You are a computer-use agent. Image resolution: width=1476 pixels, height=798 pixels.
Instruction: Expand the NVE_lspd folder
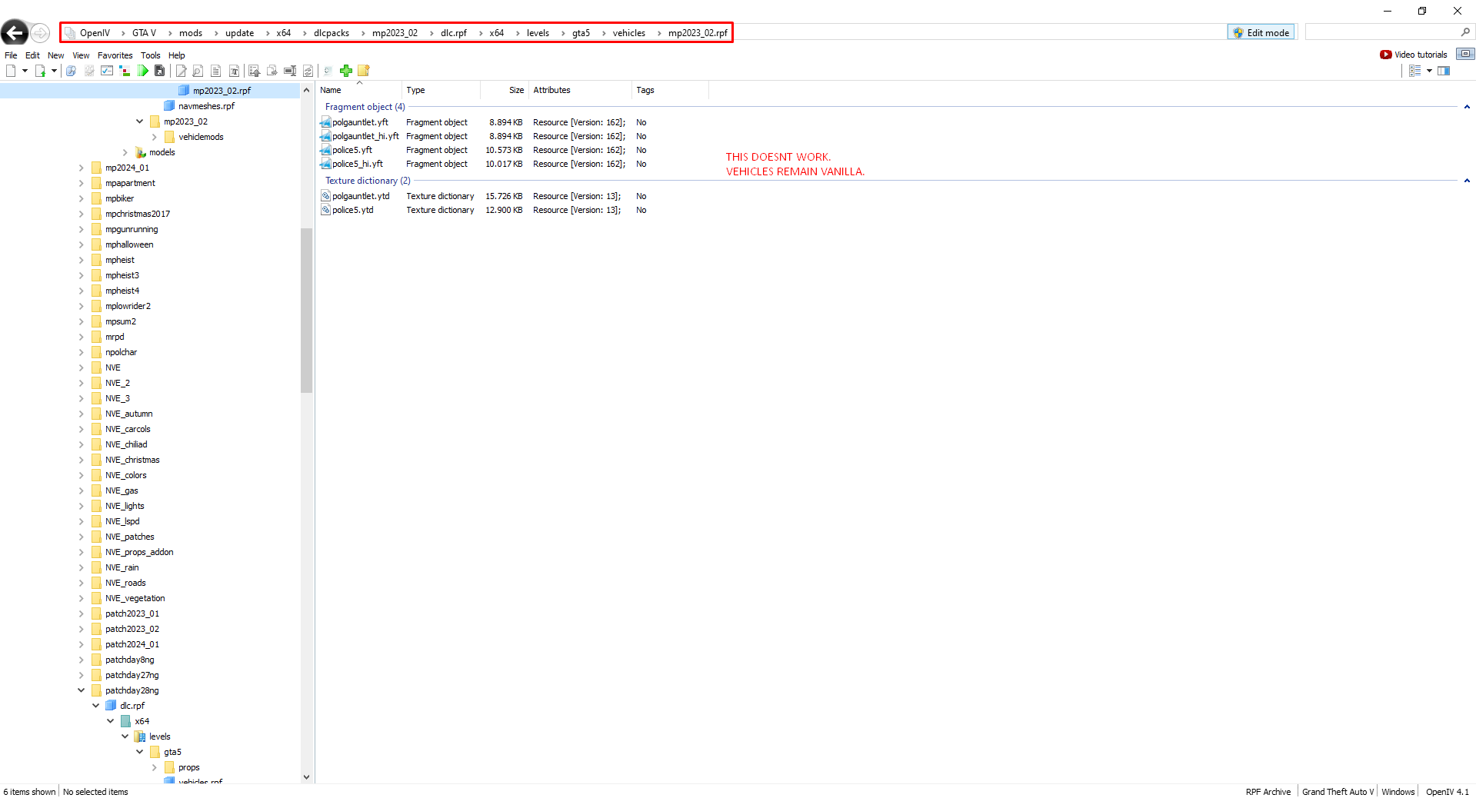click(x=82, y=521)
